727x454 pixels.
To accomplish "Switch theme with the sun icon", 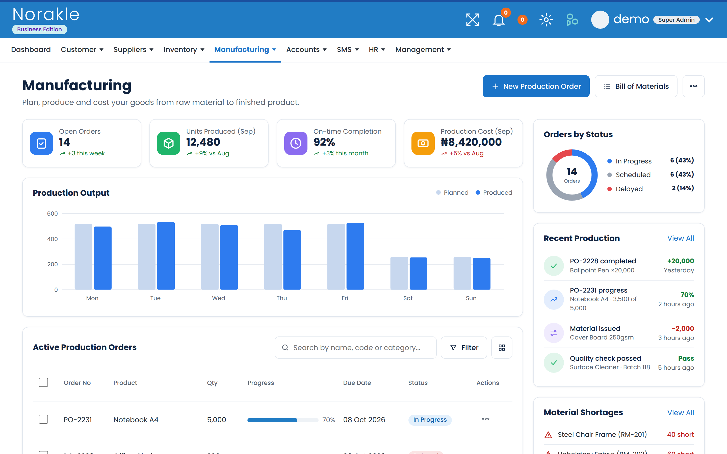I will click(x=546, y=20).
